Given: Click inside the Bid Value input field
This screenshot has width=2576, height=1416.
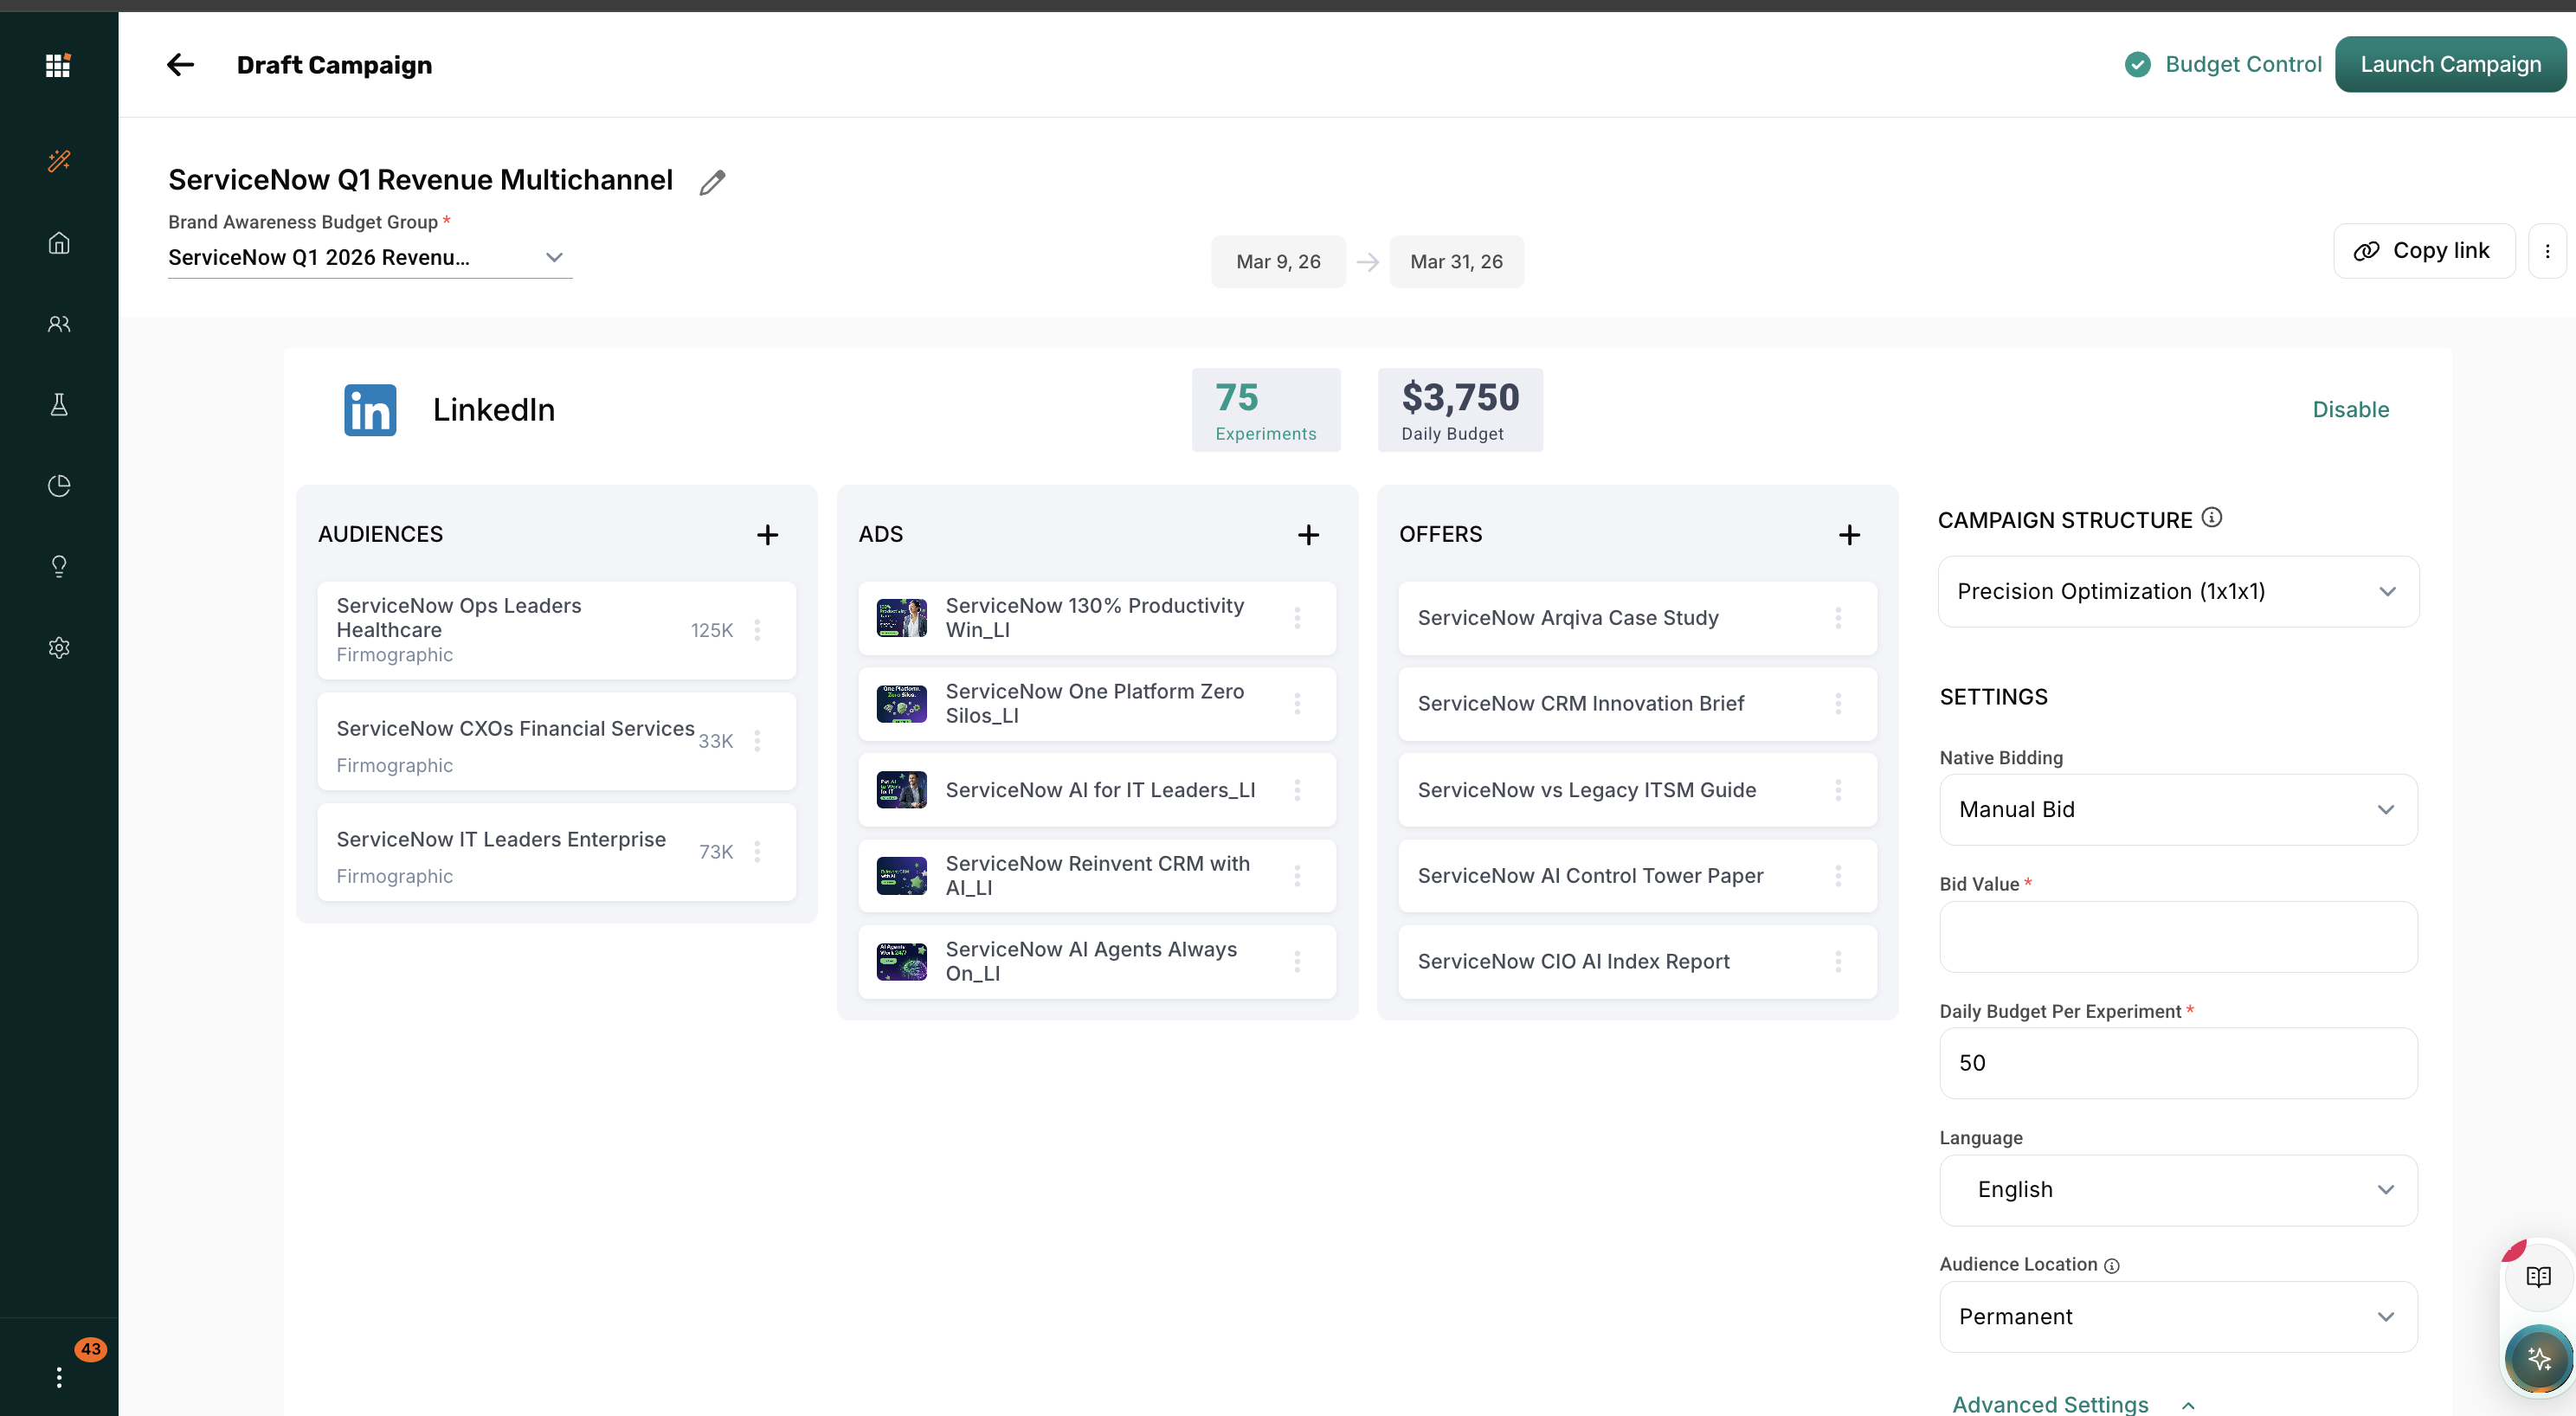Looking at the screenshot, I should [2177, 937].
